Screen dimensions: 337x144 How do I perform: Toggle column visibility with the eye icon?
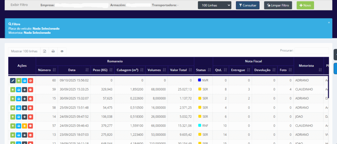click(x=62, y=51)
